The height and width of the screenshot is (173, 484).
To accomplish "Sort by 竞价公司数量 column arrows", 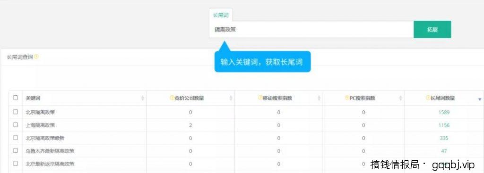I will 231,98.
